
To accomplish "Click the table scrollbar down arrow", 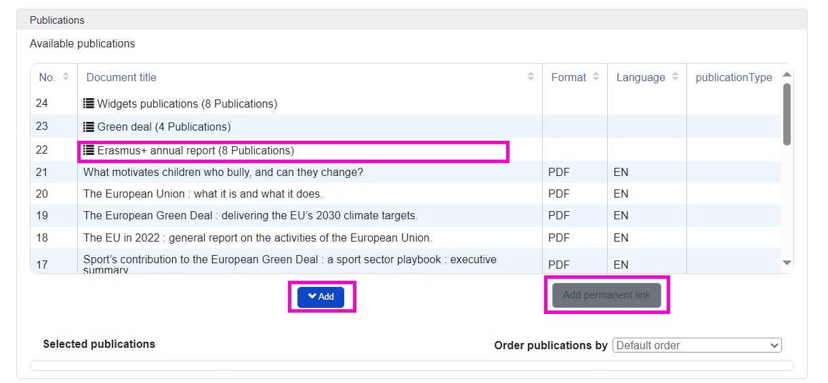I will [787, 263].
